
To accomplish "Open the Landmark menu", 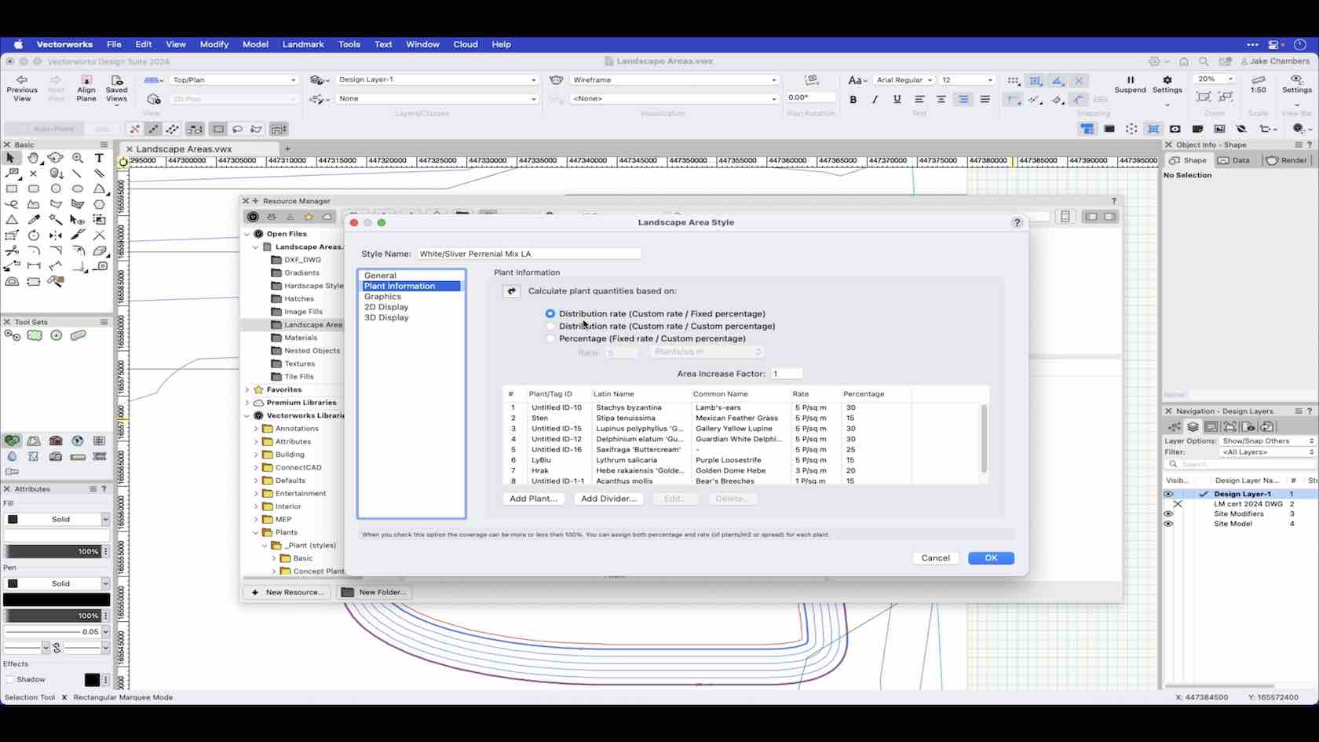I will coord(303,45).
